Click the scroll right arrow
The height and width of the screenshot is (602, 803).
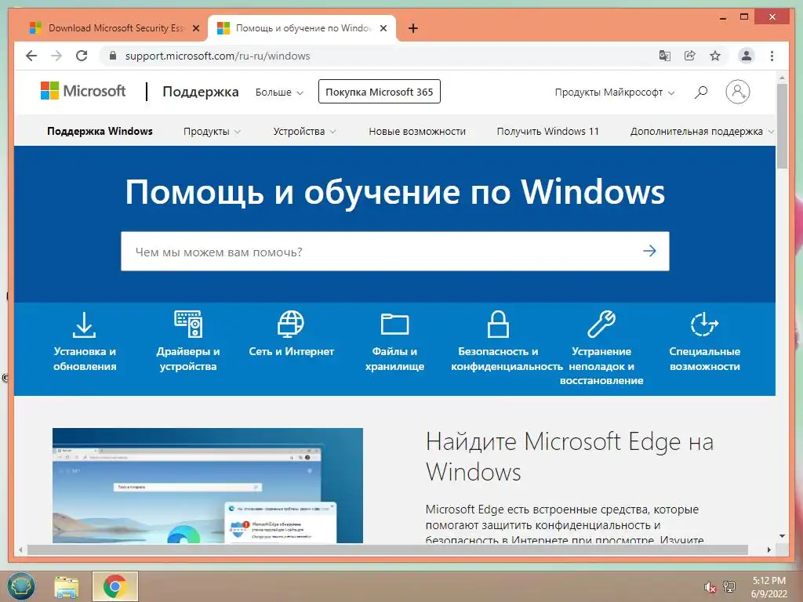(768, 549)
